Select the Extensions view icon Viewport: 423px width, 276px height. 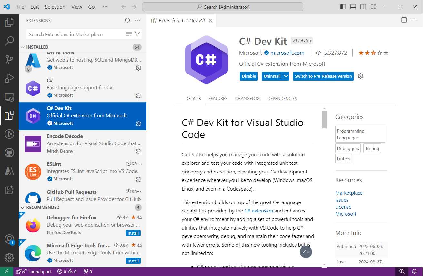point(9,115)
